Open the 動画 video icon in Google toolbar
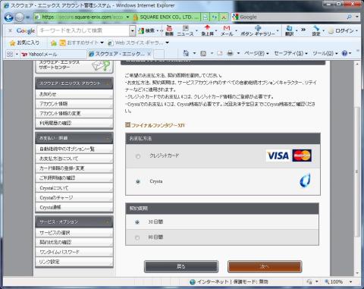The width and height of the screenshot is (364, 289). point(169,30)
